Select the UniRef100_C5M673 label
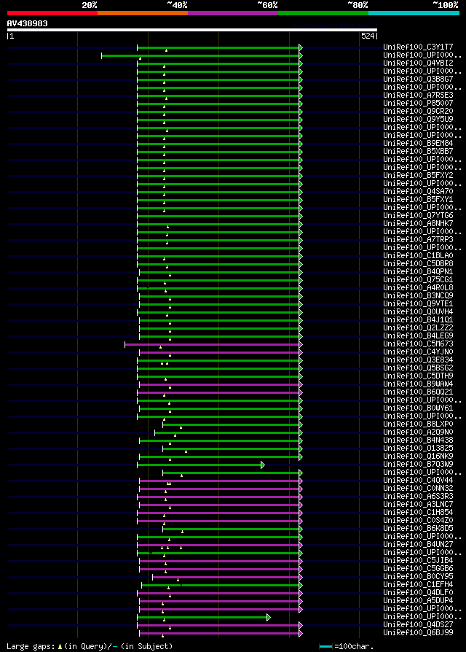466x652 pixels. [418, 344]
